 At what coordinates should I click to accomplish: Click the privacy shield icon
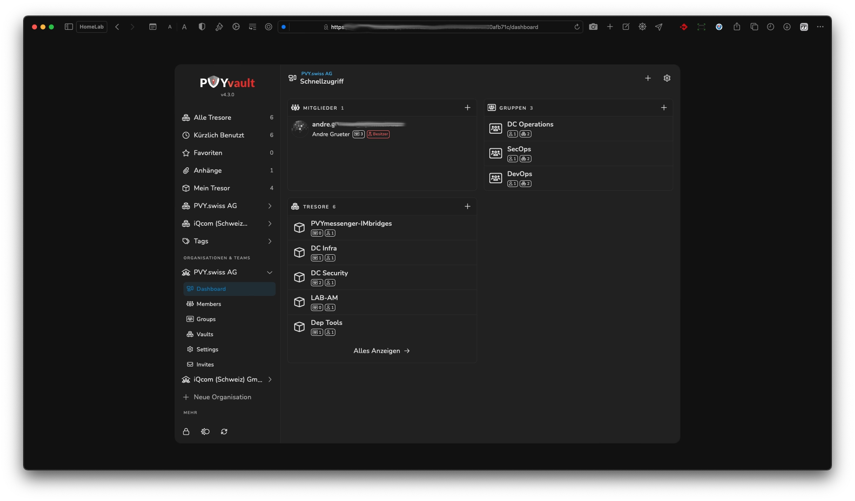(x=202, y=27)
